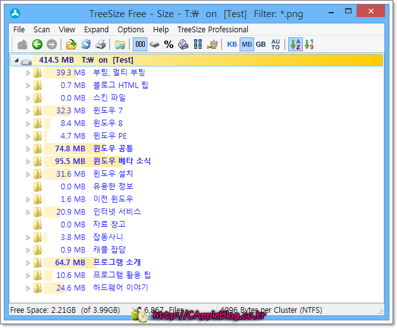This screenshot has height=328, width=397.
Task: Click the 64.7 MB size value
Action: coord(70,263)
